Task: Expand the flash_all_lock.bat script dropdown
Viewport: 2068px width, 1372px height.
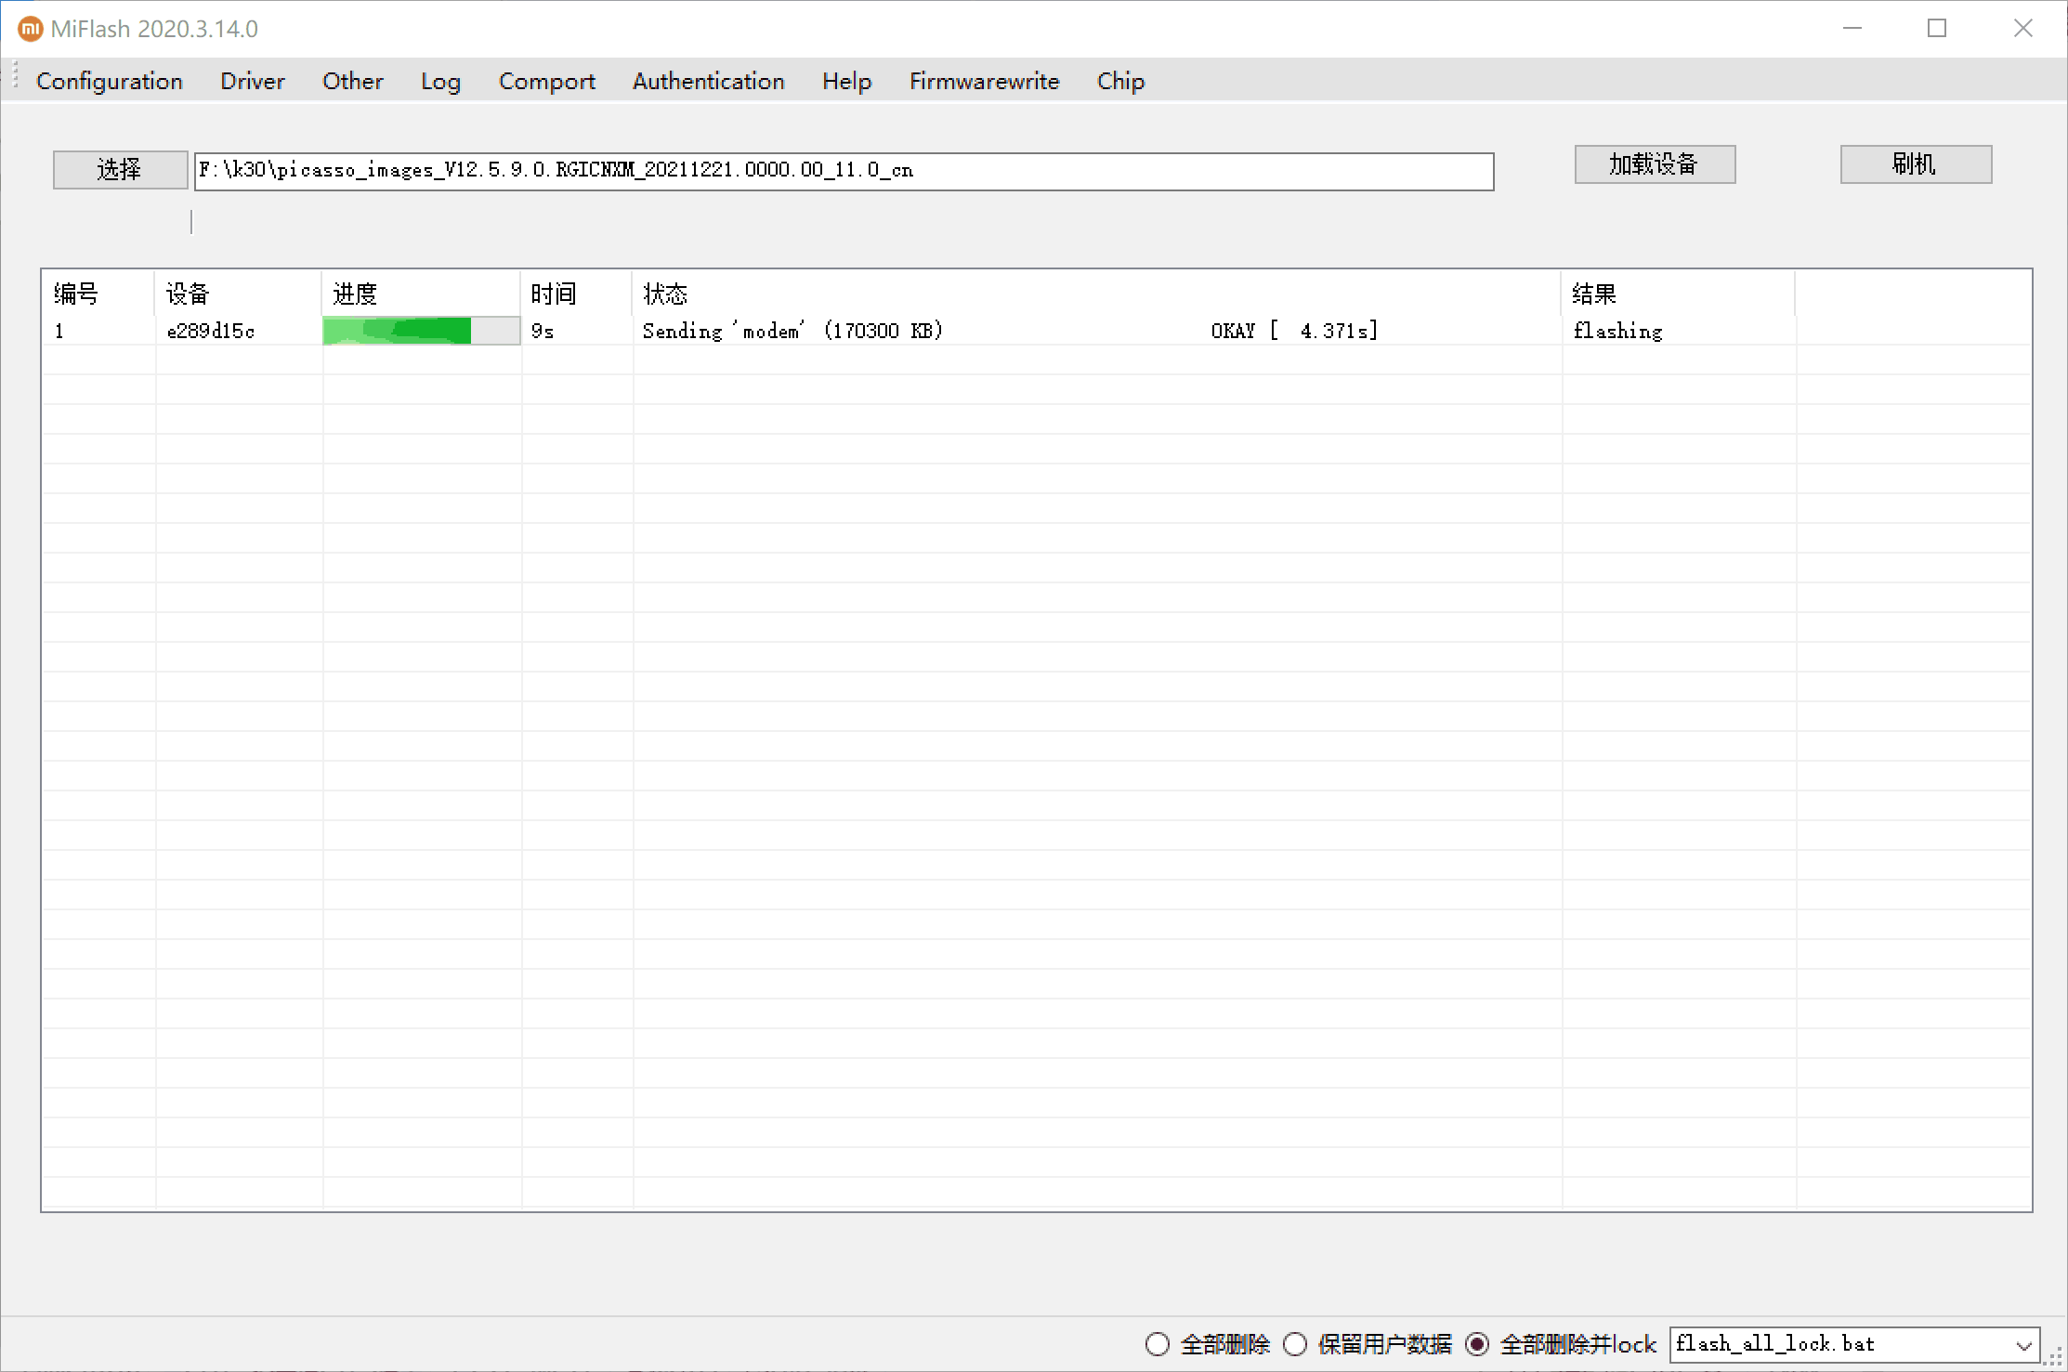Action: (2022, 1344)
